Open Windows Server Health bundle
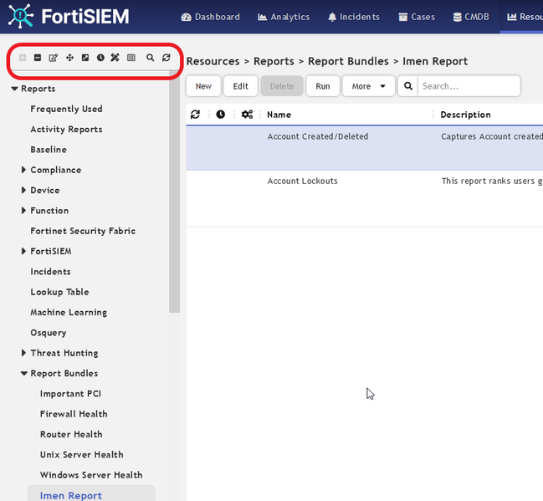Image resolution: width=543 pixels, height=501 pixels. pos(91,475)
